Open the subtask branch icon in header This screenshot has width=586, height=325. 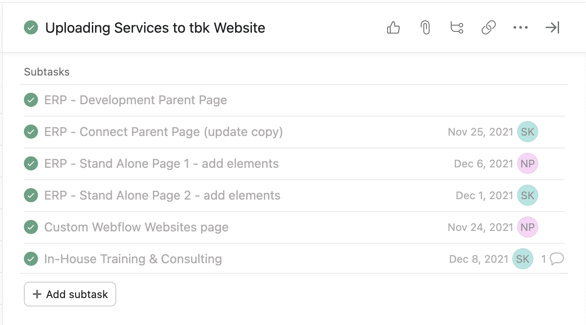pyautogui.click(x=457, y=28)
